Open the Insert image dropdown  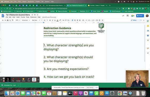tap(69, 20)
